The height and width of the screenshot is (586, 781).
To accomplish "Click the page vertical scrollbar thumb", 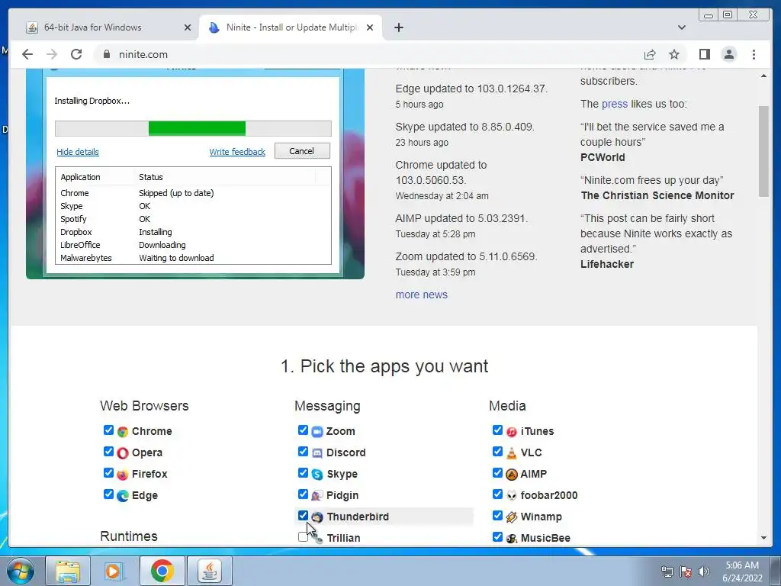I will click(x=763, y=151).
